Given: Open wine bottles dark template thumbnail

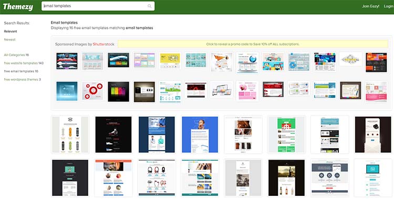Looking at the screenshot, I should pos(286,178).
